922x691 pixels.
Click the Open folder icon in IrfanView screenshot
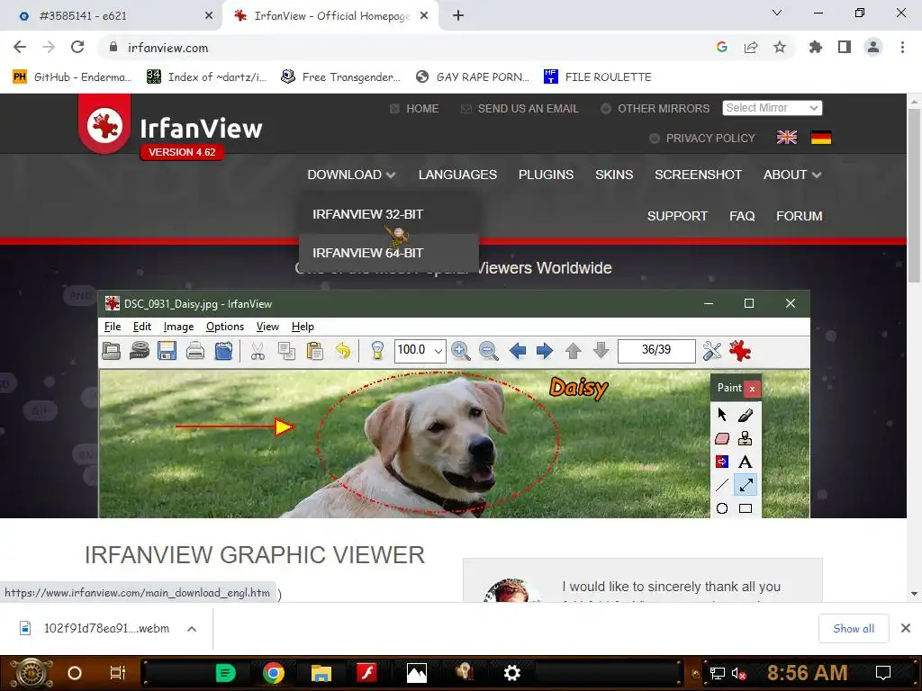[x=111, y=351]
